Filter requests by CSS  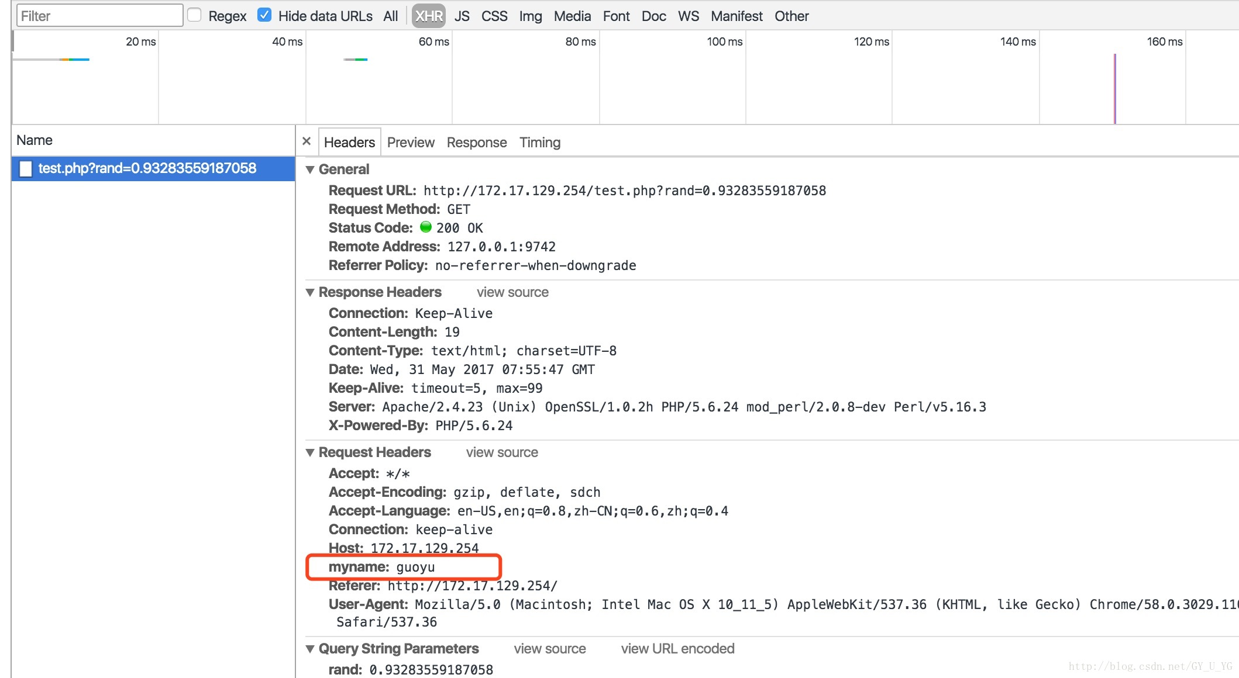tap(494, 16)
